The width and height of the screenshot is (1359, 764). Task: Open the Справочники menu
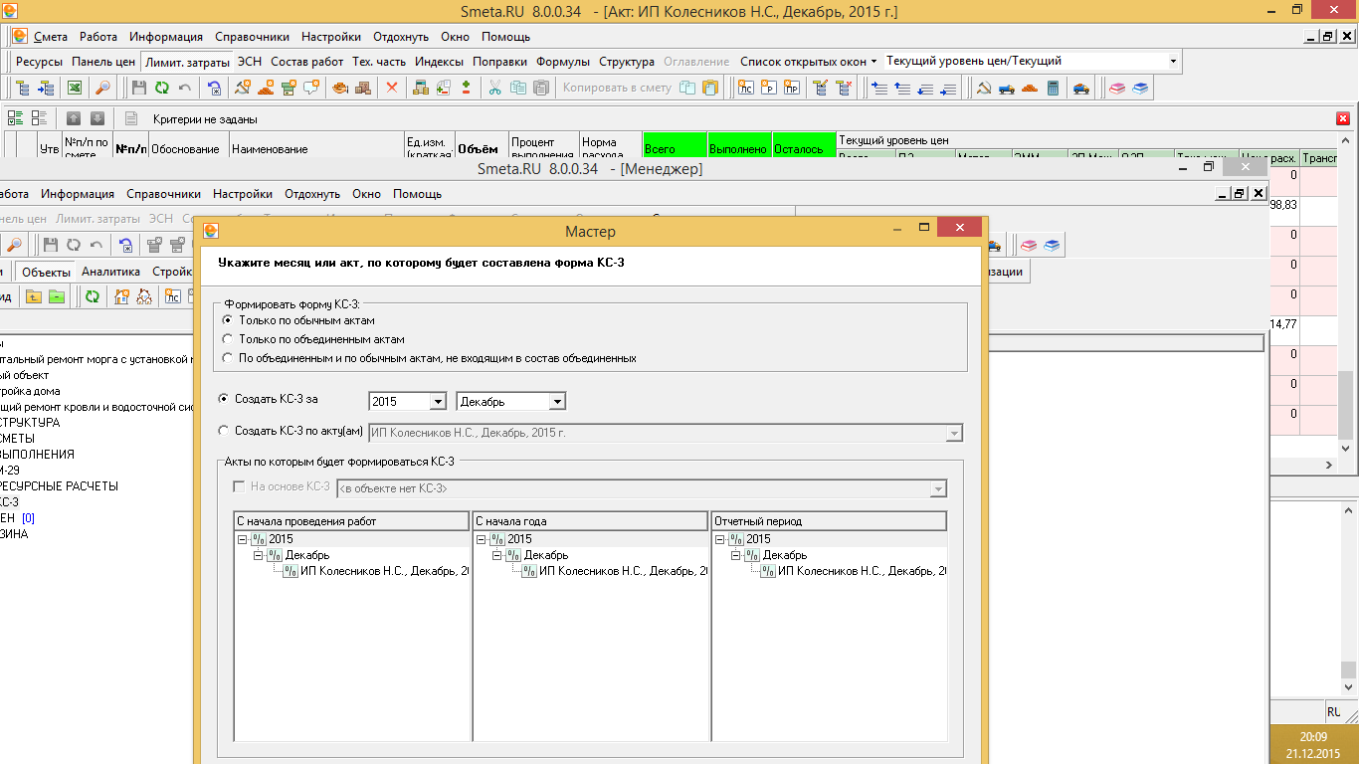click(252, 37)
